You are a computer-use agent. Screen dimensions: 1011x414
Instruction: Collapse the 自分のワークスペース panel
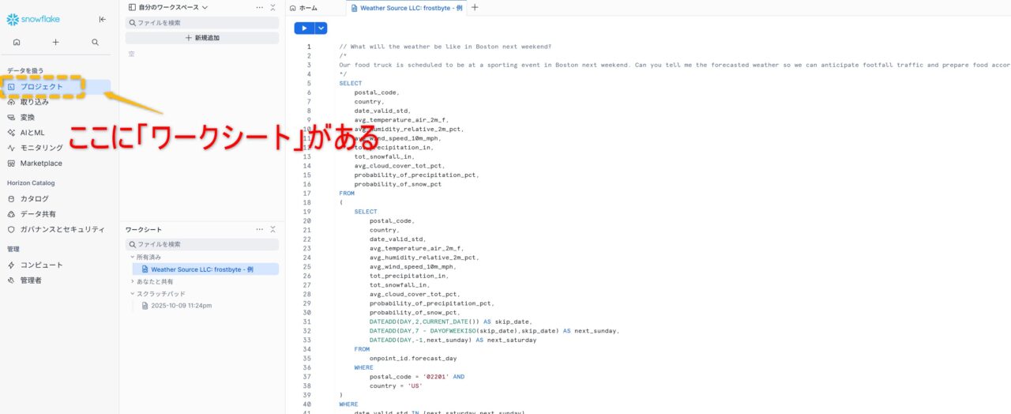[273, 7]
